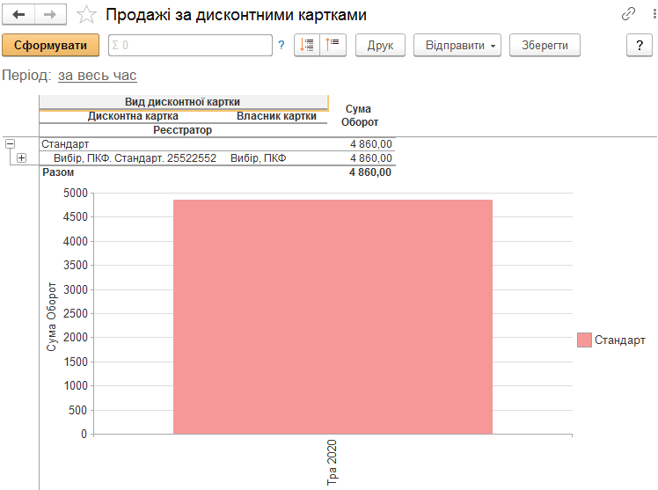The width and height of the screenshot is (658, 490).
Task: Click header Реєстратор
Action: tap(183, 130)
